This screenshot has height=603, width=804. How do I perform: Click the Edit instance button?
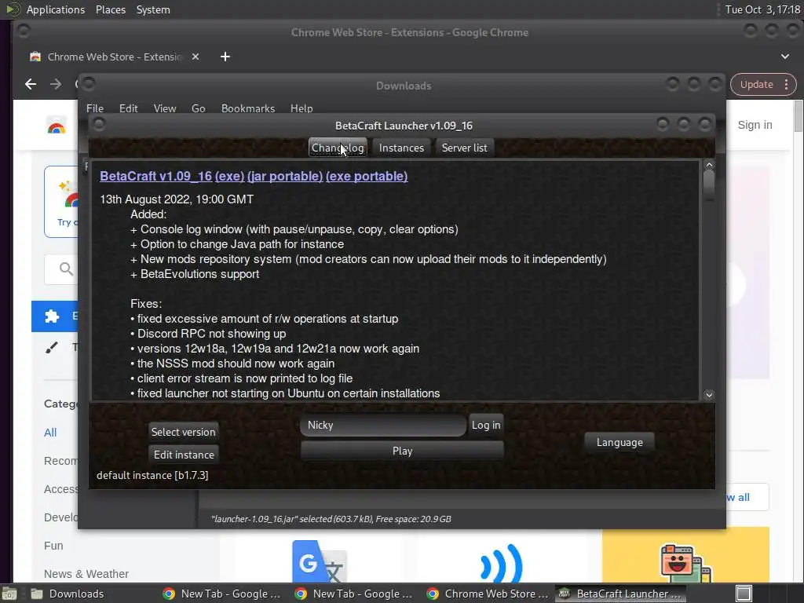point(184,455)
